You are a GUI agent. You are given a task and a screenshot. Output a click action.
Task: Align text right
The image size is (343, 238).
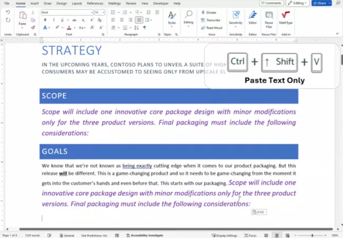point(130,20)
